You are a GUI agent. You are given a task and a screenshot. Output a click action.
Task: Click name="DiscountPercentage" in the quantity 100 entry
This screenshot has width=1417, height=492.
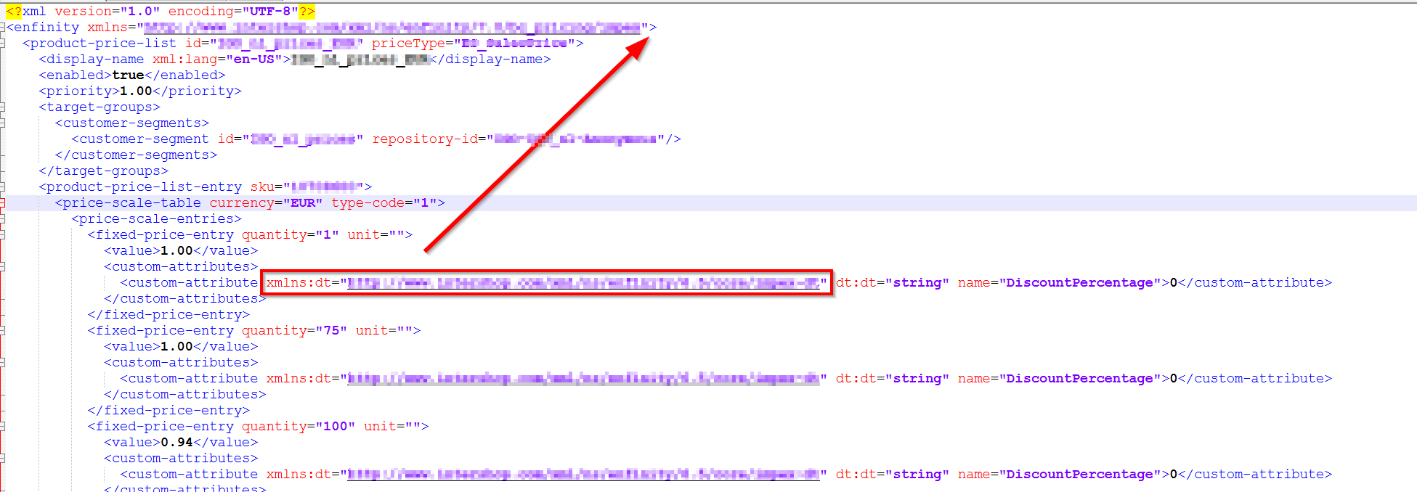1059,475
